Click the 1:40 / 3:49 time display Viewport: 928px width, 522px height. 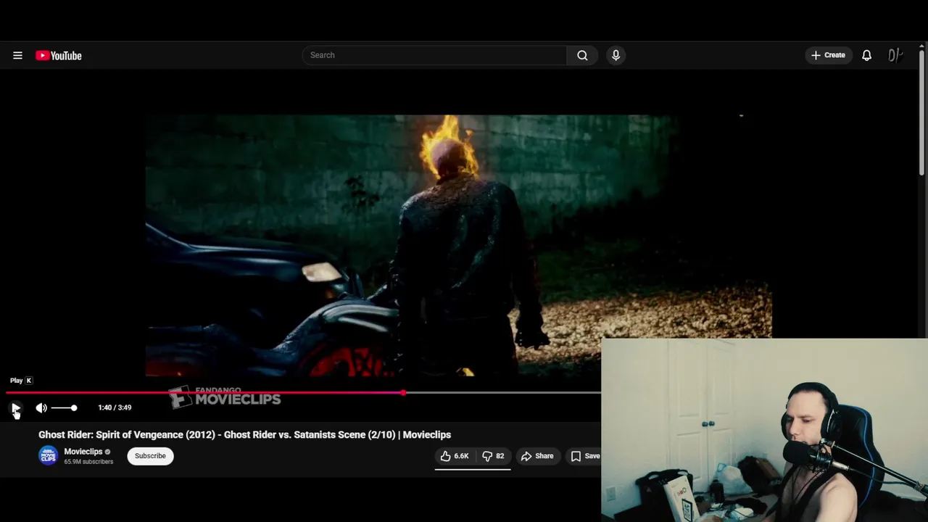(115, 407)
